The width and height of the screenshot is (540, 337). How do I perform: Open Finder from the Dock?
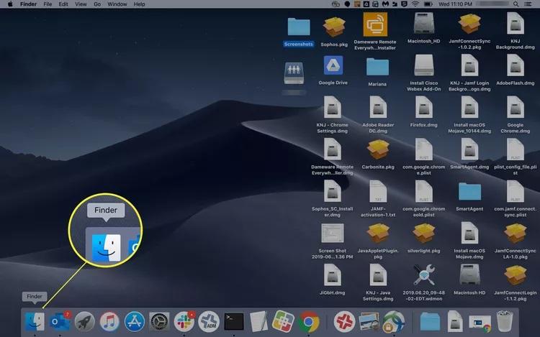point(34,320)
